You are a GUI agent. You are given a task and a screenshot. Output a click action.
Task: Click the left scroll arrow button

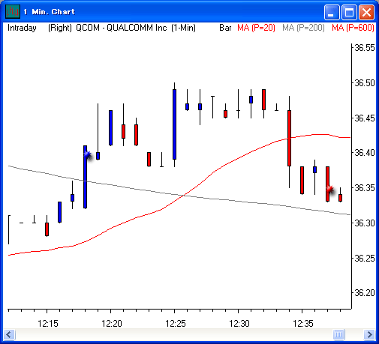coord(10,334)
